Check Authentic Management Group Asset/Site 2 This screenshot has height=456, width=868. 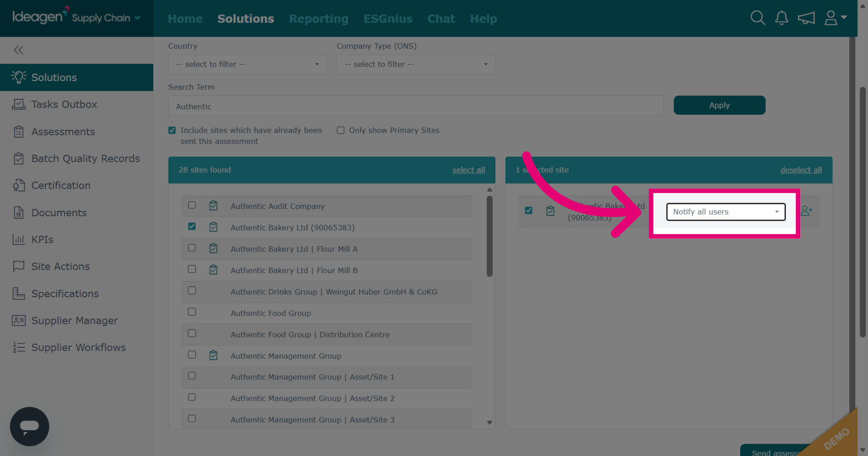[192, 397]
